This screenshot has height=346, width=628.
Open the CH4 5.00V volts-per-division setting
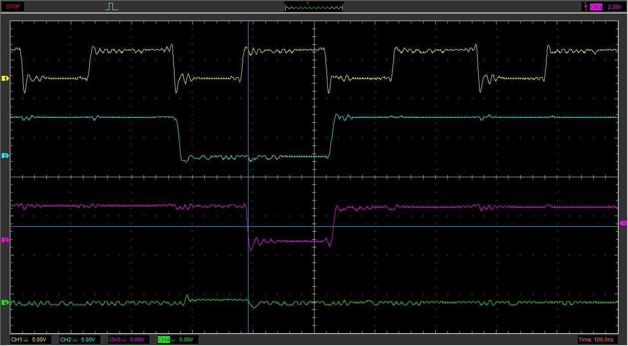coord(186,340)
